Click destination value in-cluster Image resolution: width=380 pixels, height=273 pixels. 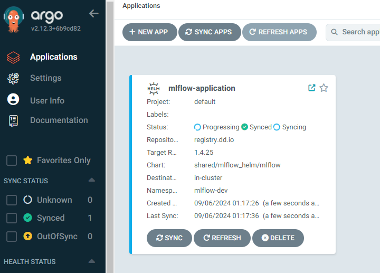208,178
